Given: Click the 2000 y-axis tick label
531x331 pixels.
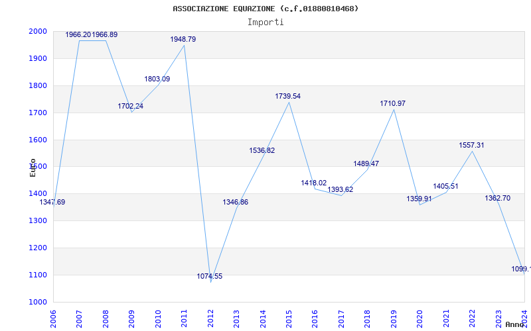Looking at the screenshot, I should pyautogui.click(x=38, y=31).
